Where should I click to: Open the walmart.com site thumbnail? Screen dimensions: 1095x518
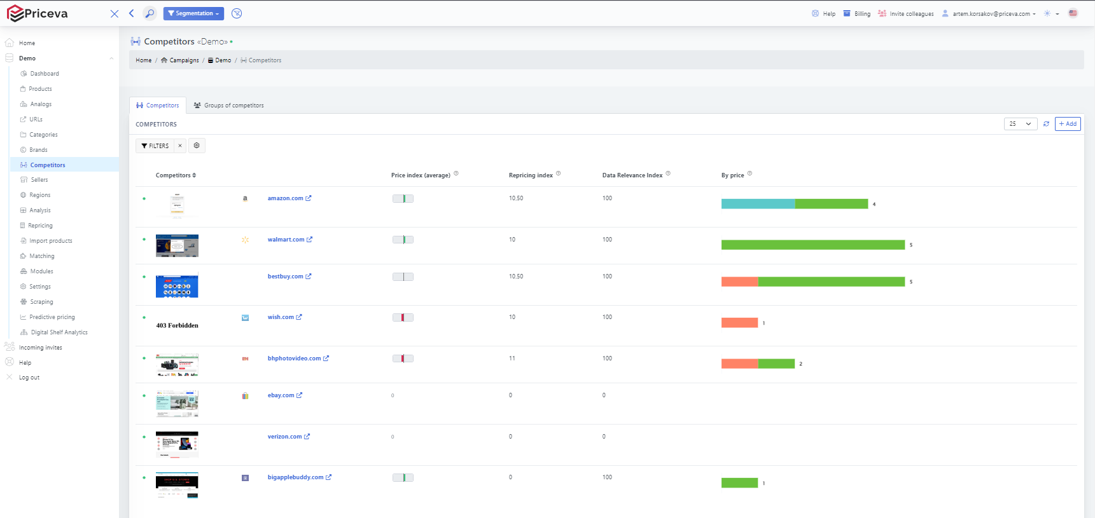177,245
